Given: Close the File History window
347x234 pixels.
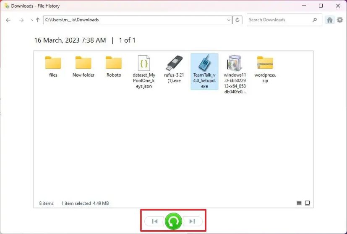Looking at the screenshot, I should [x=338, y=6].
